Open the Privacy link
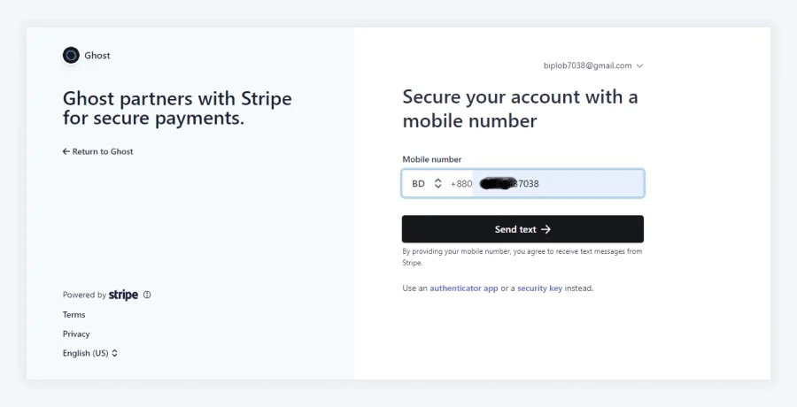 [x=76, y=334]
